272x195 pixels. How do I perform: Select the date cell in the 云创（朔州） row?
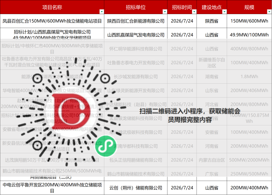coord(182,188)
